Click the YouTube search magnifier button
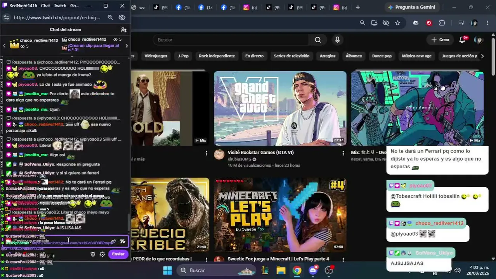Viewport: 496px width, 279px height. [318, 40]
